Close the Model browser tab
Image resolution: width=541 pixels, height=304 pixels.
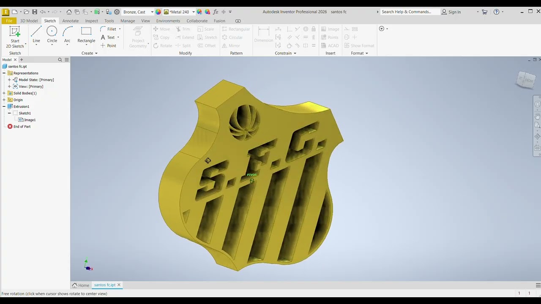coord(16,60)
